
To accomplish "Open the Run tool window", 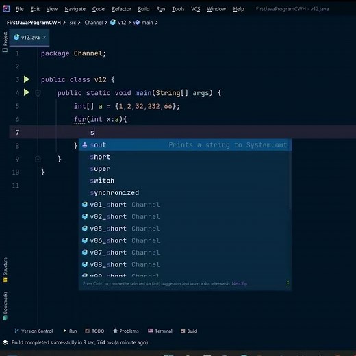I will (70, 331).
